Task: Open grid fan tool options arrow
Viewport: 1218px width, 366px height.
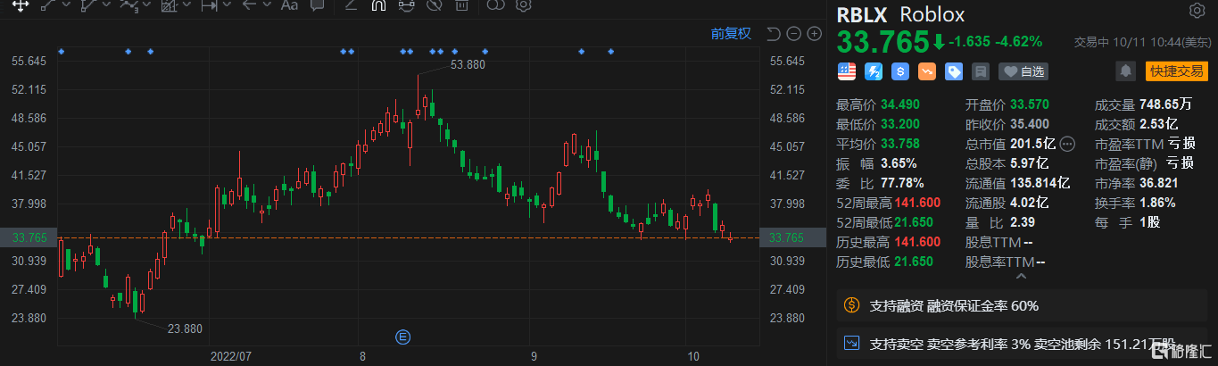Action: point(186,5)
